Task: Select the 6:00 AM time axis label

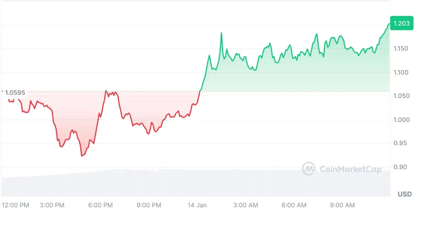Action: click(294, 205)
